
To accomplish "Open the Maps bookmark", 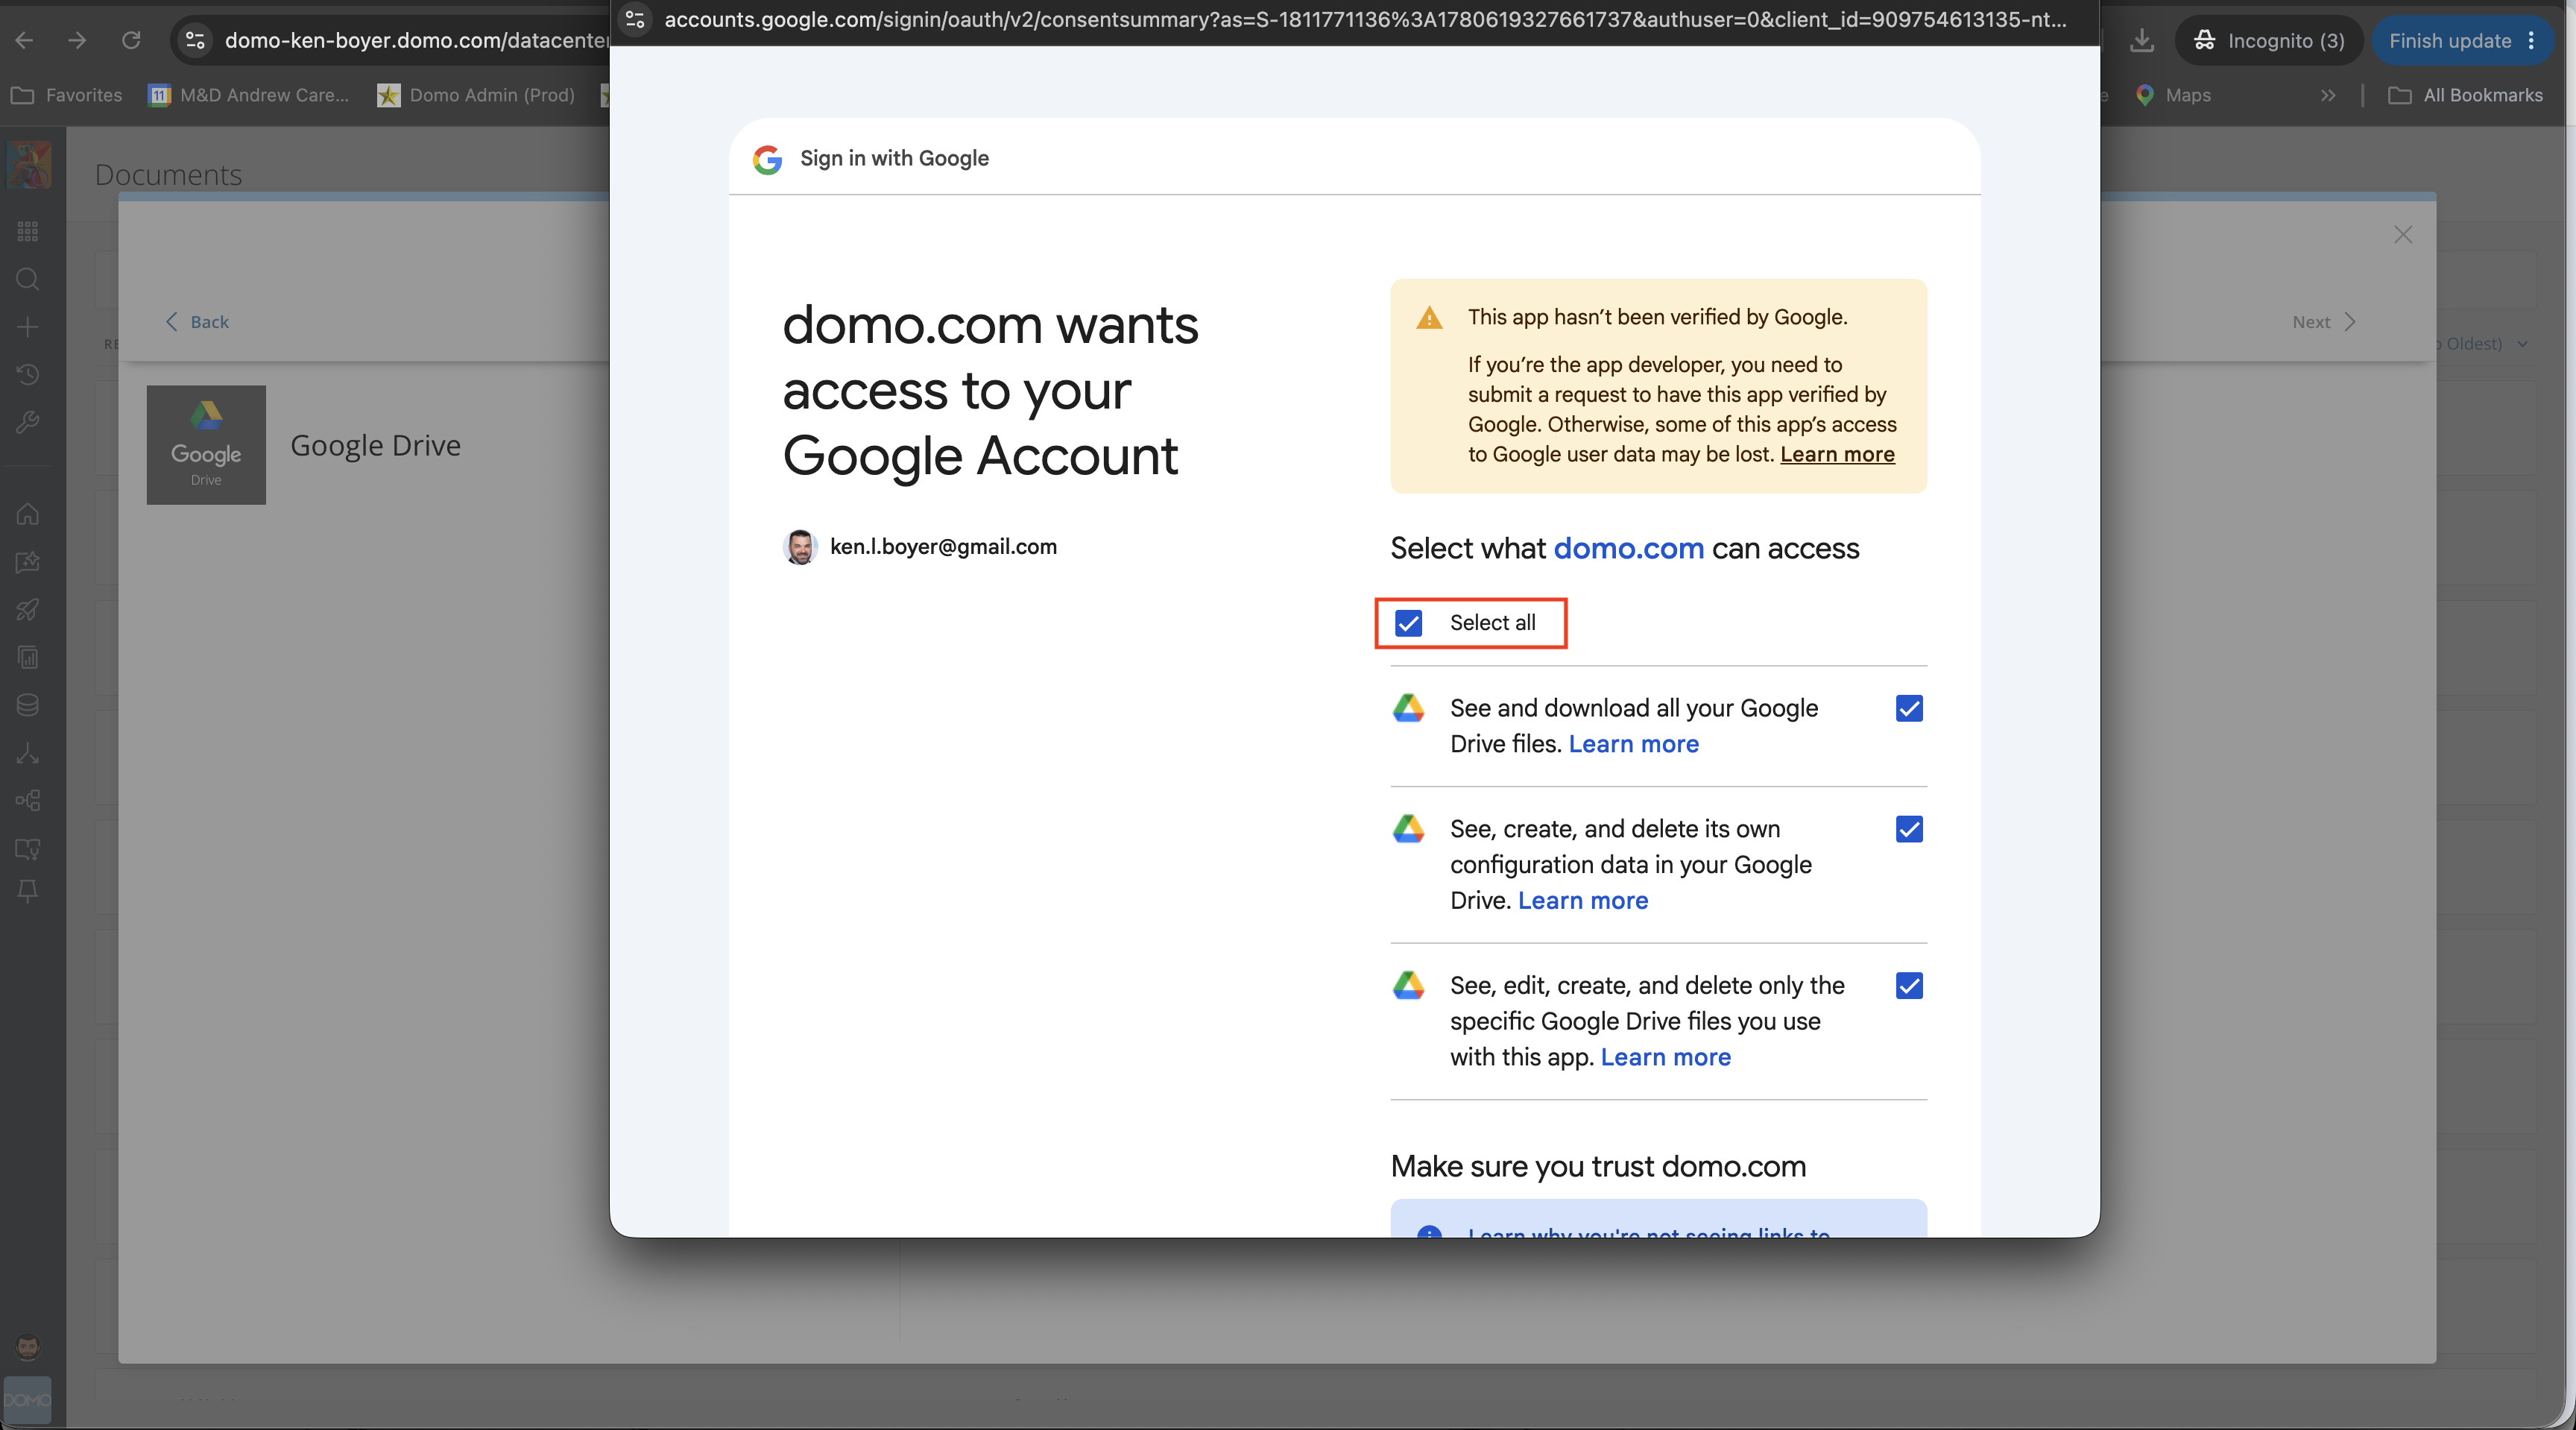I will pos(2173,95).
